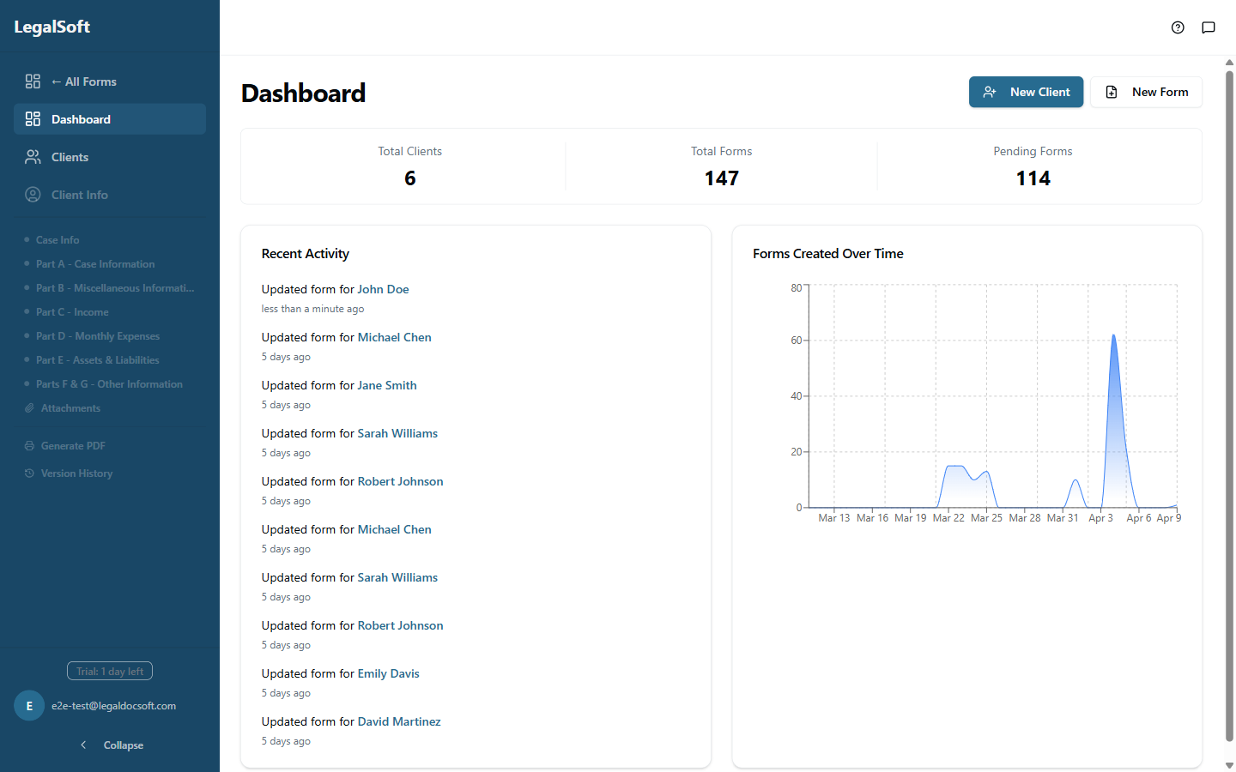
Task: Select the Part D - Monthly Expenses bullet
Action: [x=27, y=335]
